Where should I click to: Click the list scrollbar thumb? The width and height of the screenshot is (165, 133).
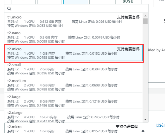click(x=145, y=21)
